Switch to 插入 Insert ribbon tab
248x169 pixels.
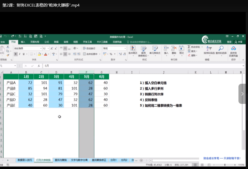tap(23, 42)
